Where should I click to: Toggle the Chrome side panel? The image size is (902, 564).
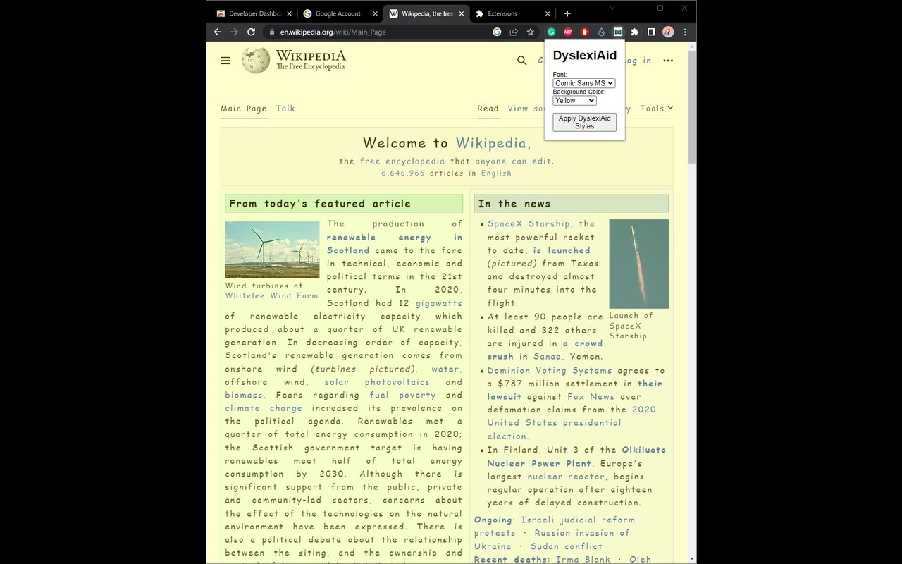tap(651, 32)
